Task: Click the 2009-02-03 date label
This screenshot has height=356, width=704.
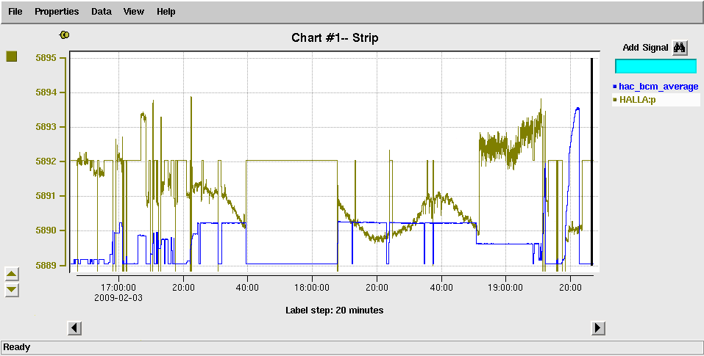Action: [x=118, y=298]
